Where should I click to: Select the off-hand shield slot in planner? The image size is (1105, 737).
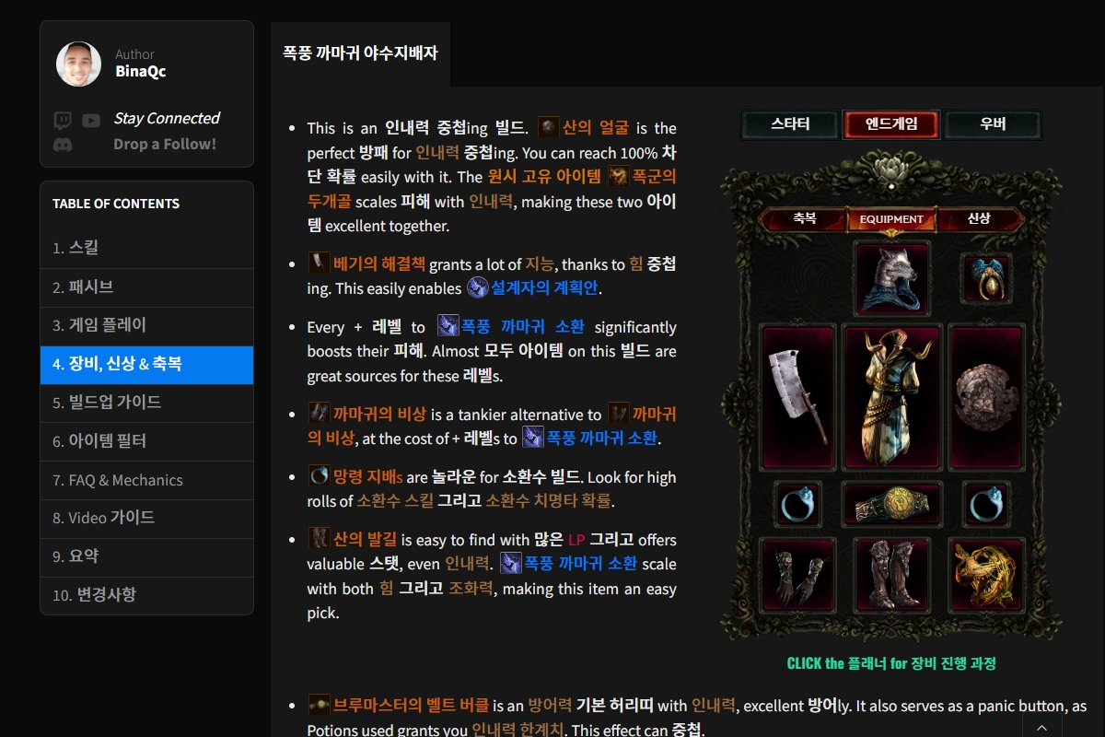pyautogui.click(x=985, y=396)
